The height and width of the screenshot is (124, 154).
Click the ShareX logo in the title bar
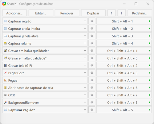pyautogui.click(x=4, y=4)
